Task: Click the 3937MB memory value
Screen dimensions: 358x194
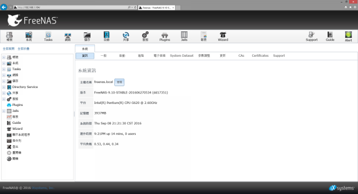Action: pos(100,113)
